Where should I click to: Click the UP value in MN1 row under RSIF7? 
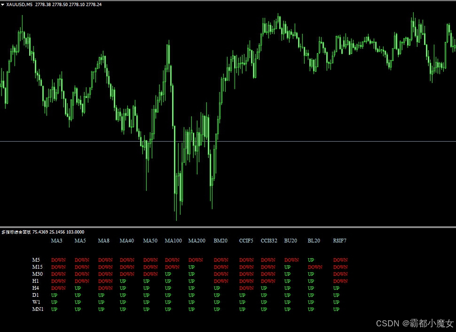(336, 309)
